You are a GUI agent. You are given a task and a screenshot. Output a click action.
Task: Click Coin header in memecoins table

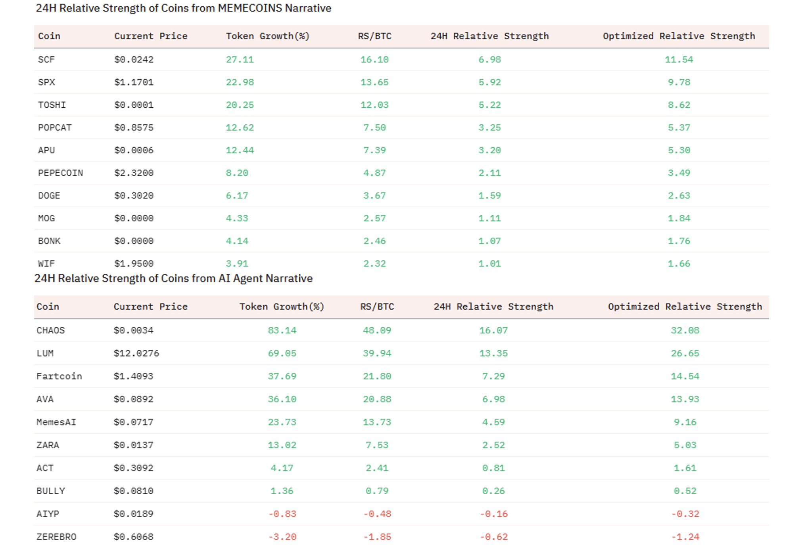pos(49,36)
